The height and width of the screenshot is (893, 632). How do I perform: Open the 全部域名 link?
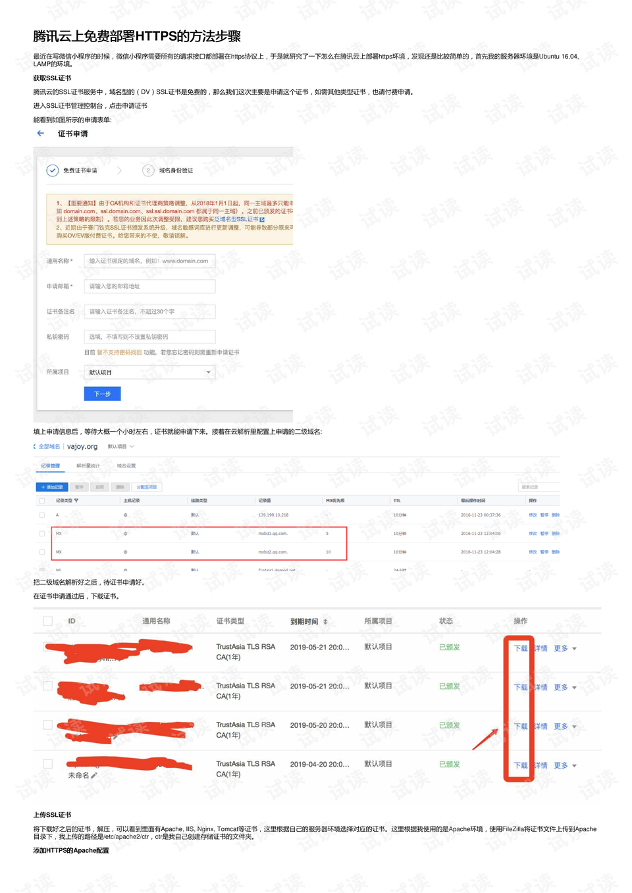pos(49,447)
